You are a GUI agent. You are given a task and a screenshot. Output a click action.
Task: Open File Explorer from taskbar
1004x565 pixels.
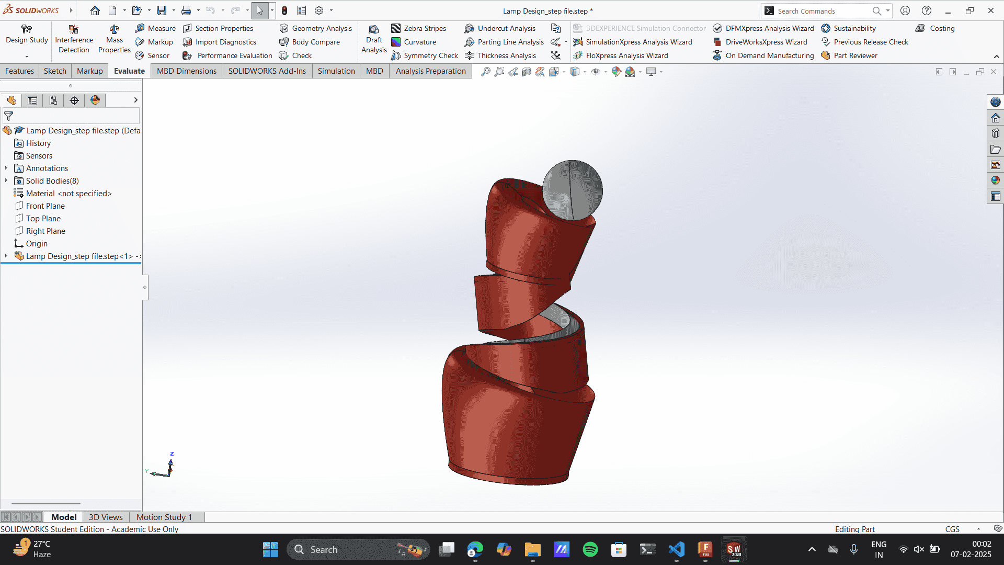[533, 549]
